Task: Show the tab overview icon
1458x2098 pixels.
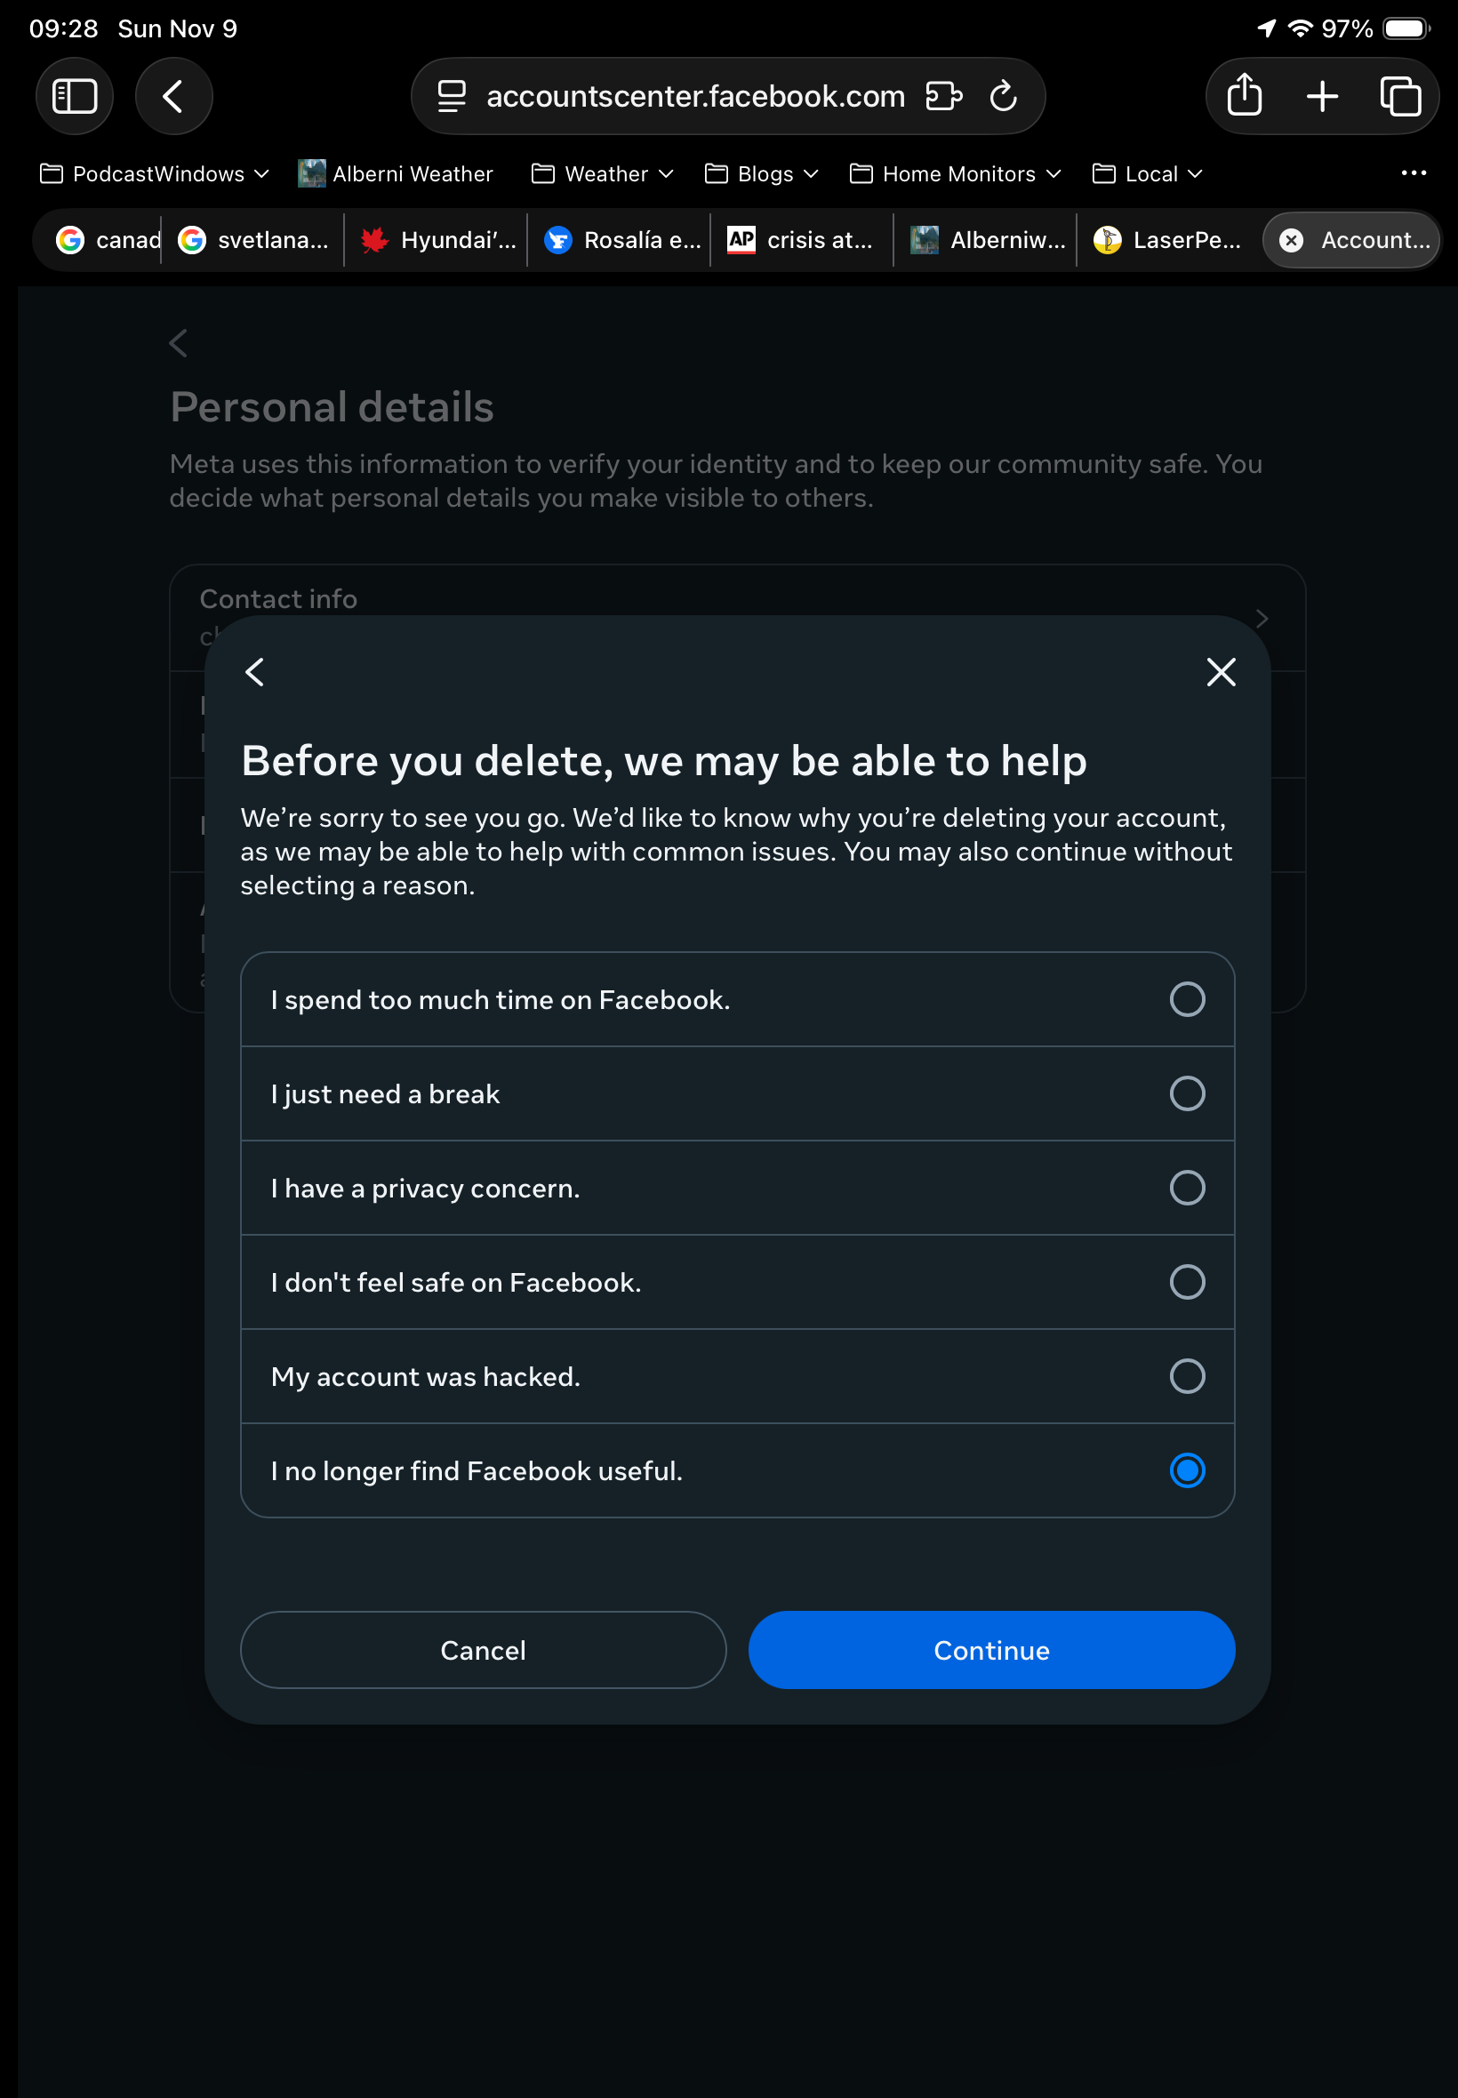Action: tap(1399, 96)
